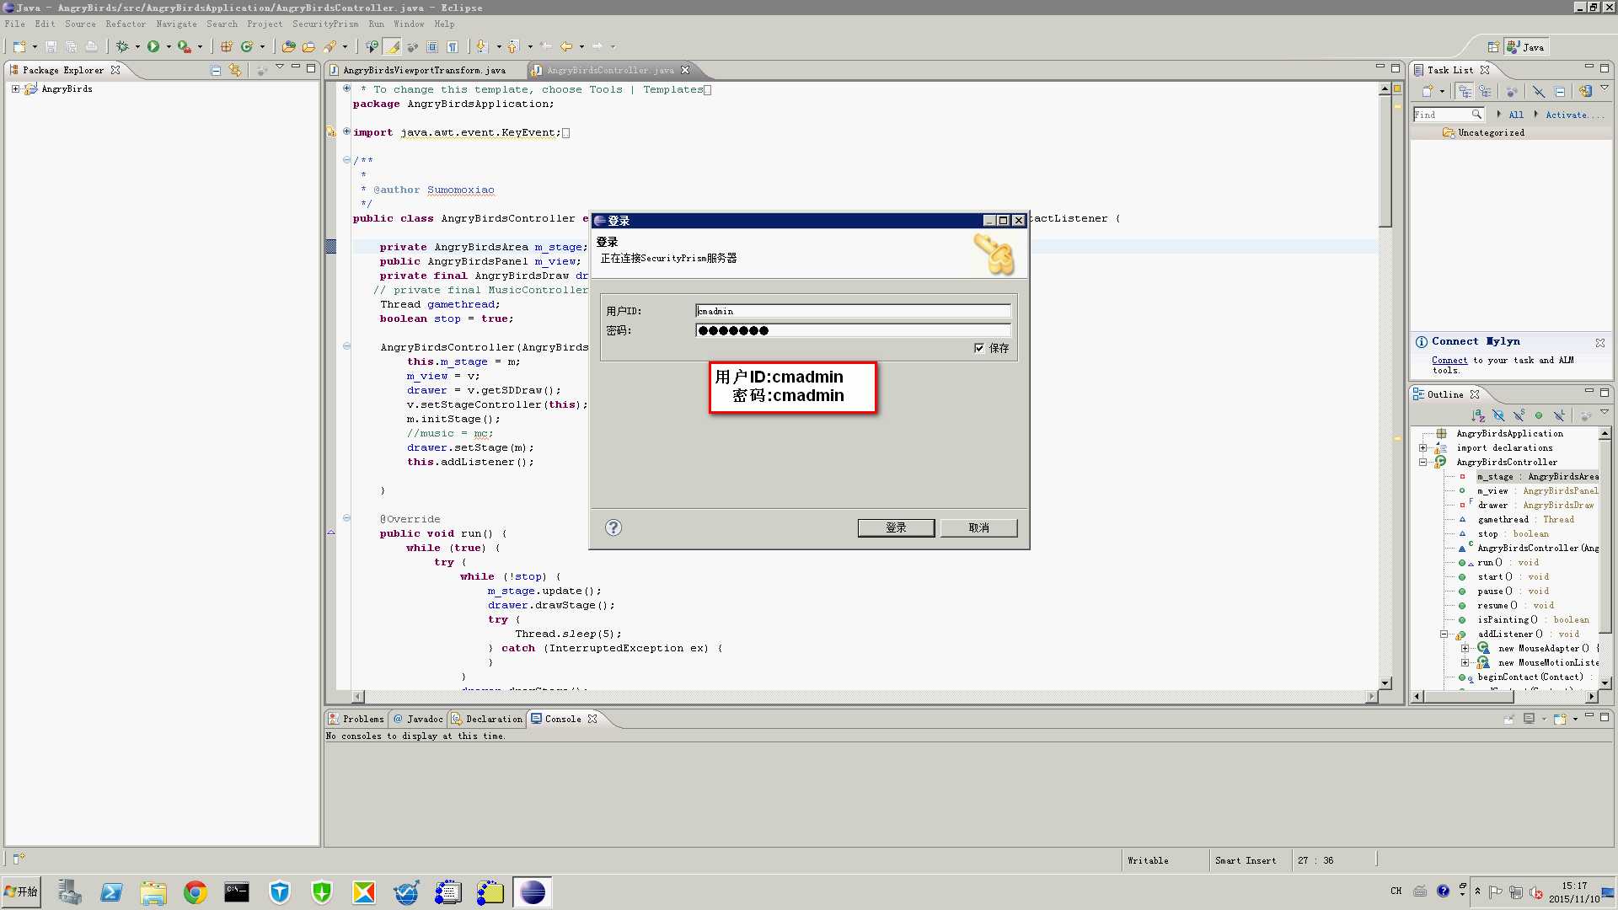Viewport: 1618px width, 910px height.
Task: Click the help question mark in login dialog
Action: [613, 527]
